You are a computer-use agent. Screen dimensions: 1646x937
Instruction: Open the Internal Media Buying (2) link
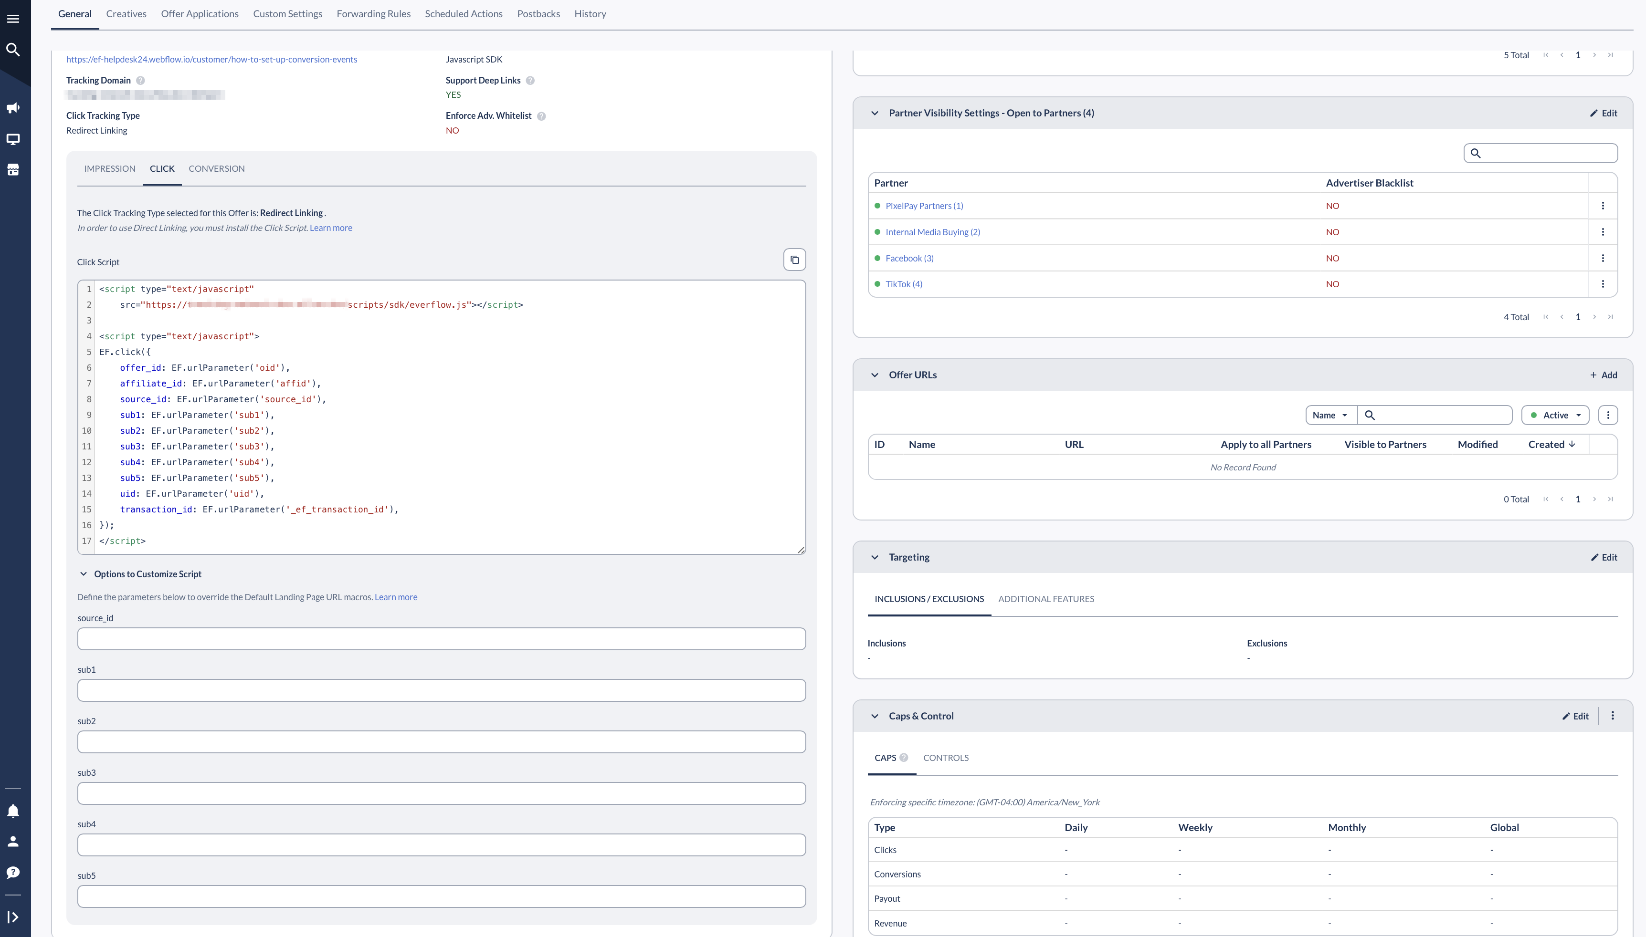pyautogui.click(x=933, y=232)
